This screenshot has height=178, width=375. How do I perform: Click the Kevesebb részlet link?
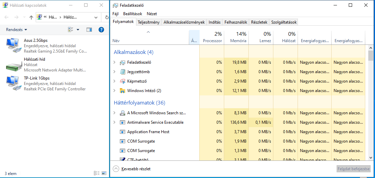[x=136, y=169]
